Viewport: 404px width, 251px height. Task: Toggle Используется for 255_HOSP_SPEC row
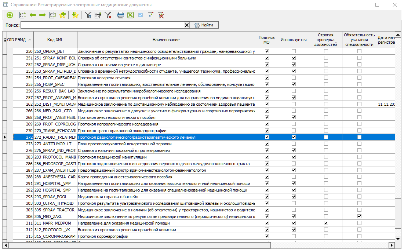tap(294, 84)
